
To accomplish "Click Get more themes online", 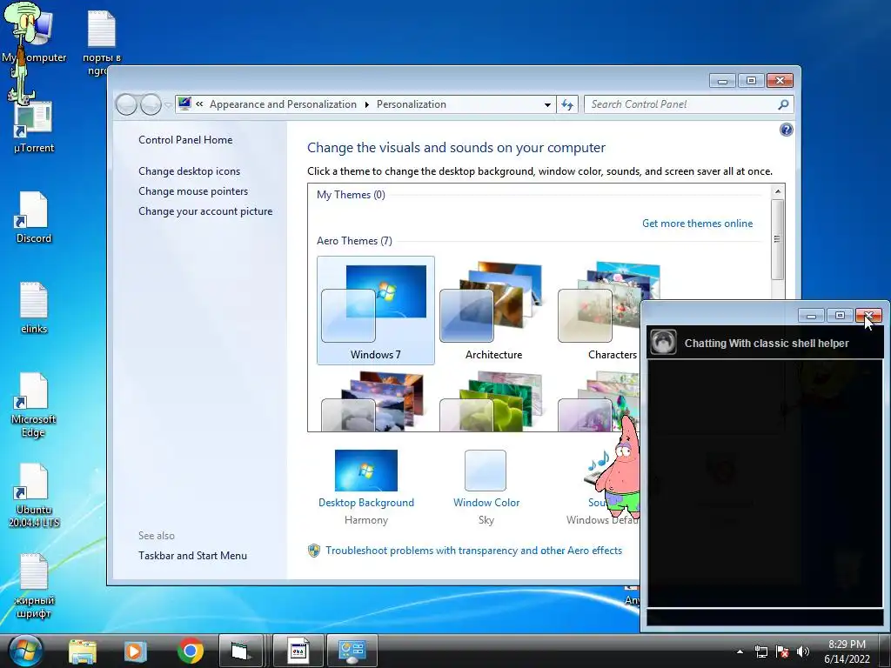I will click(x=697, y=224).
